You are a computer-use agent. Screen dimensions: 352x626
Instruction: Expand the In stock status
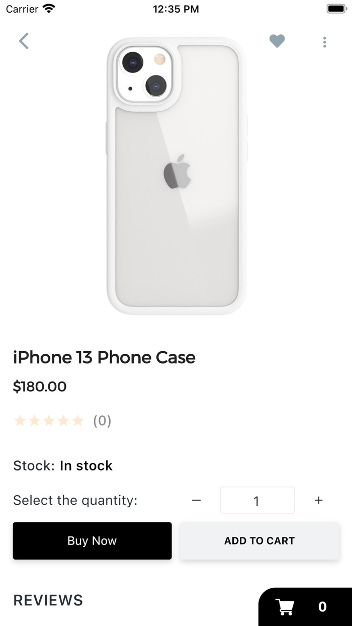(86, 465)
